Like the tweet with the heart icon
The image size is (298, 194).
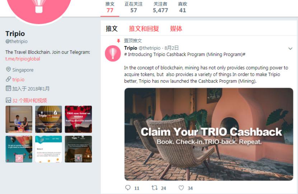coord(181,188)
